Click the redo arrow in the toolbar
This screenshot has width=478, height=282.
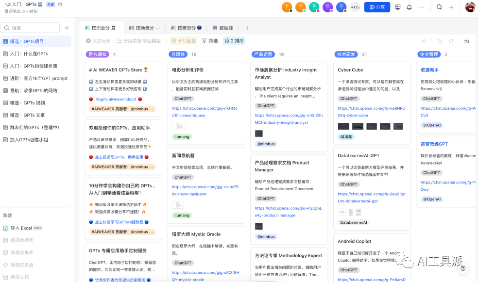pos(451,41)
